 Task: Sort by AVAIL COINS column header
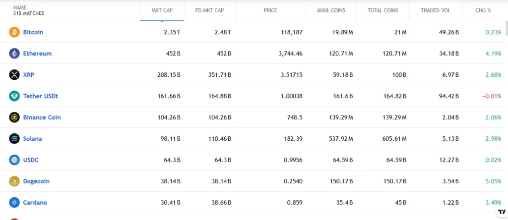(331, 10)
